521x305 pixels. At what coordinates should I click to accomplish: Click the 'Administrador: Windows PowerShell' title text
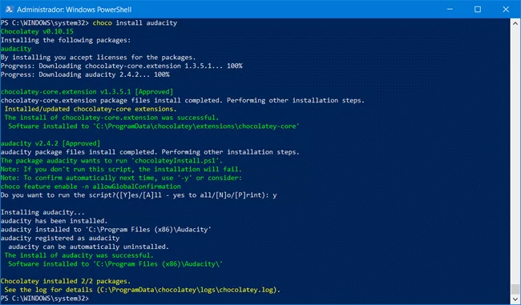click(74, 10)
